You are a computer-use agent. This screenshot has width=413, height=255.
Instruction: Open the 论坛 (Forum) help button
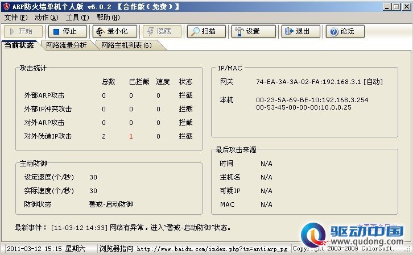[x=345, y=32]
